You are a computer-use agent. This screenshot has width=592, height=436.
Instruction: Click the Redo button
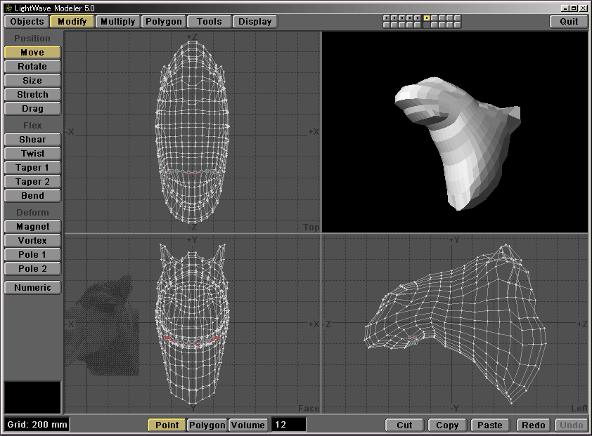pos(533,425)
